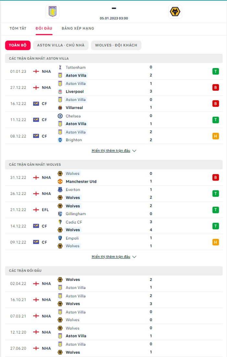Click the yellow H badge for Brighton draw
Image resolution: width=227 pixels, height=357 pixels.
[215, 136]
